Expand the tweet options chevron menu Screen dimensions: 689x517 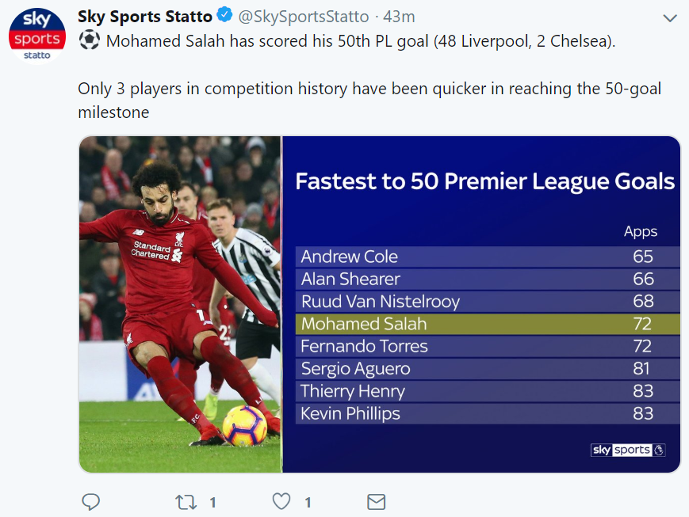click(670, 18)
